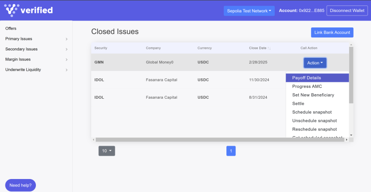Open Offers in the sidebar

click(11, 28)
